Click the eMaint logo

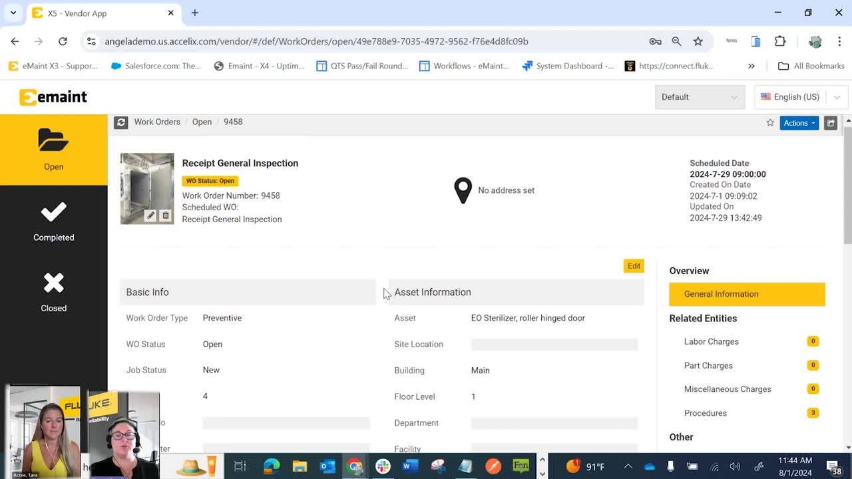pyautogui.click(x=53, y=97)
